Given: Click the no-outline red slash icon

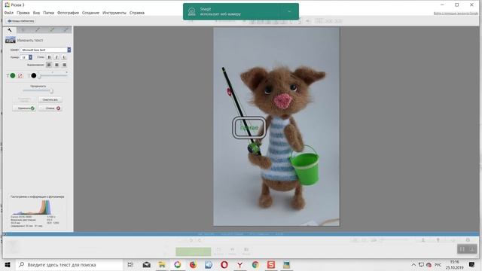Looking at the screenshot, I should [20, 75].
